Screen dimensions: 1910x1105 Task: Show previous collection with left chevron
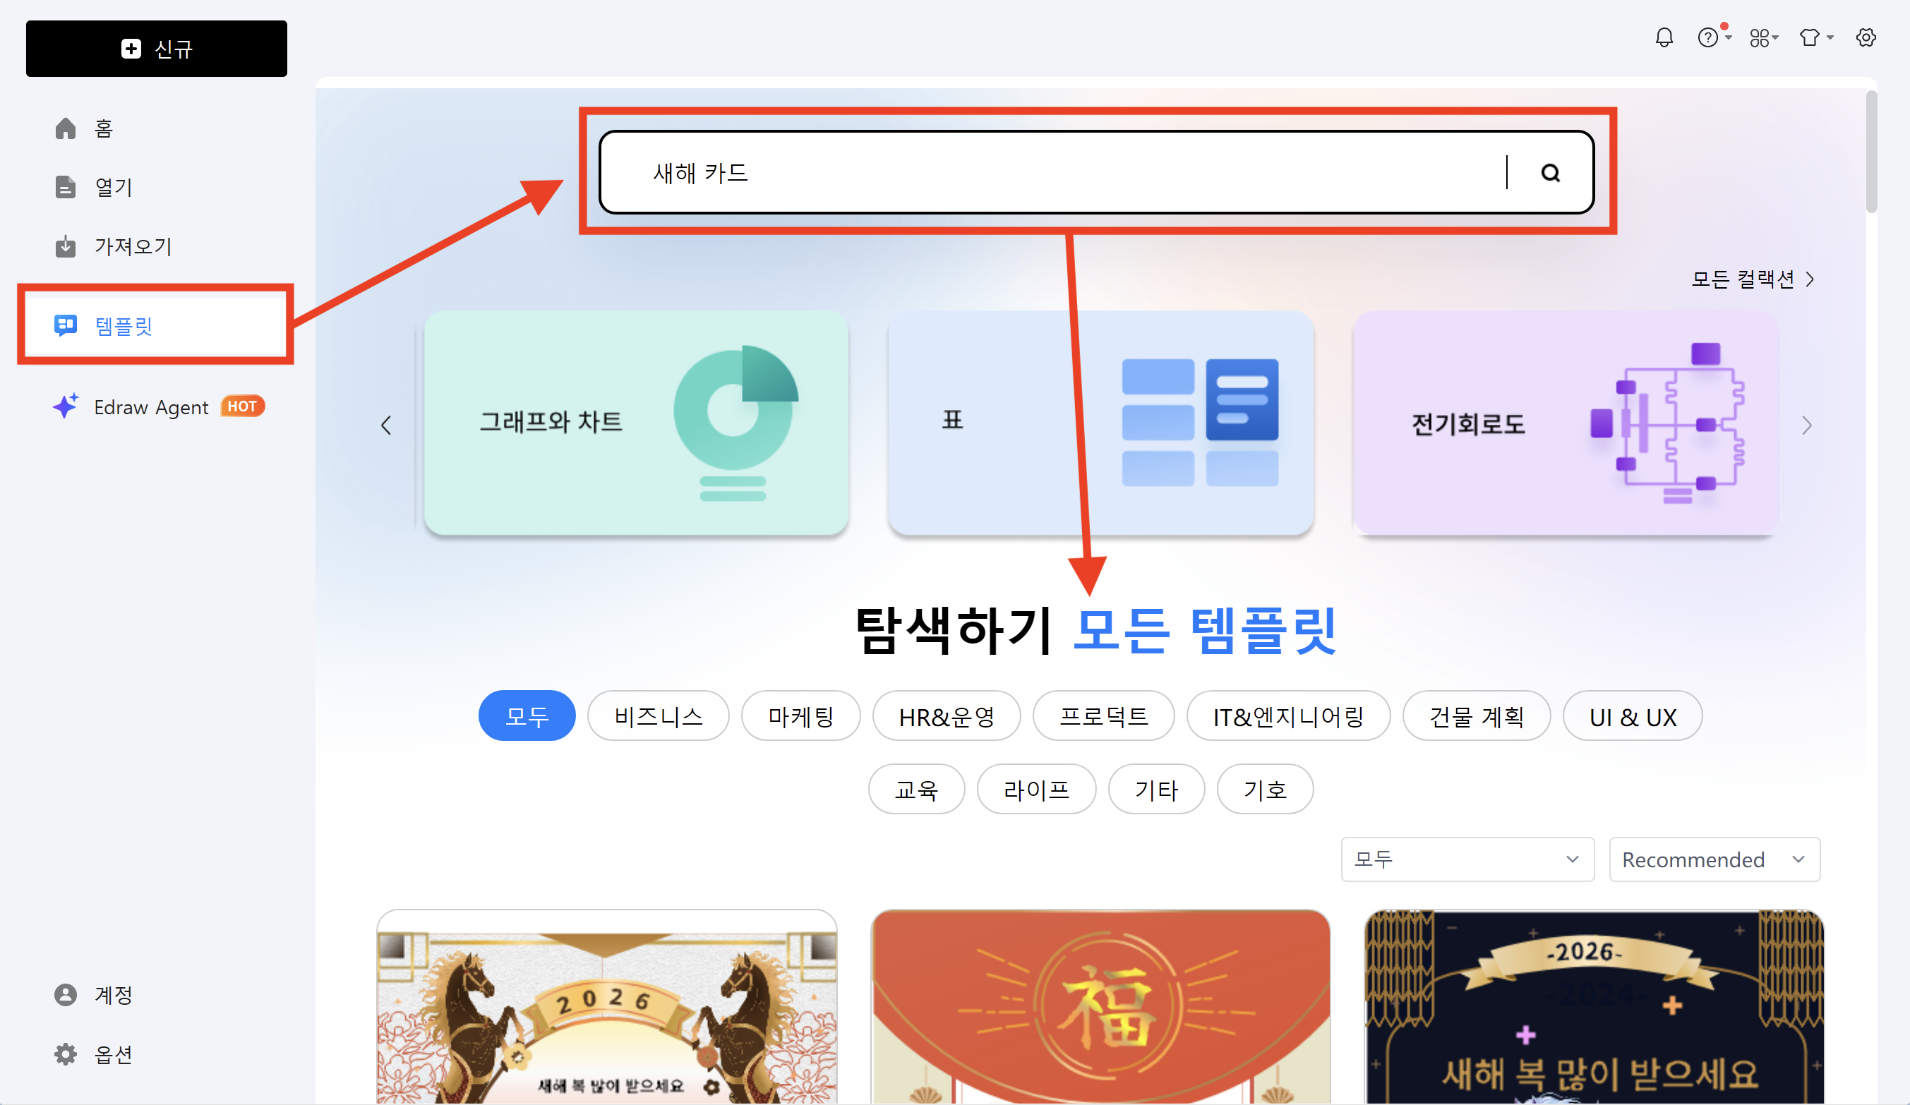coord(386,425)
